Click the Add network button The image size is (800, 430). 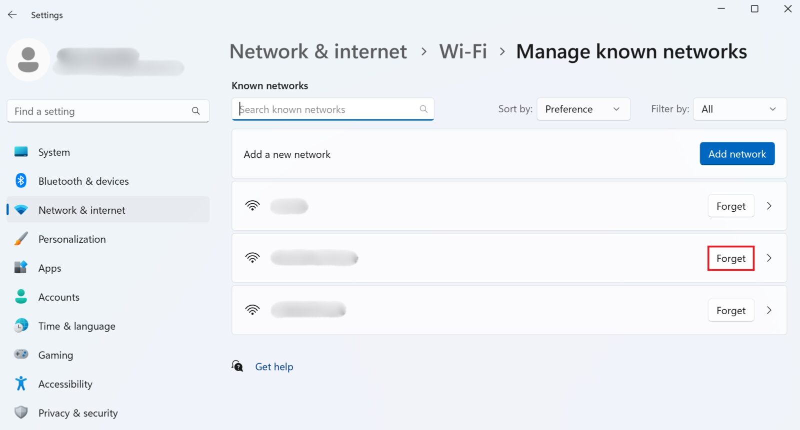pos(736,154)
